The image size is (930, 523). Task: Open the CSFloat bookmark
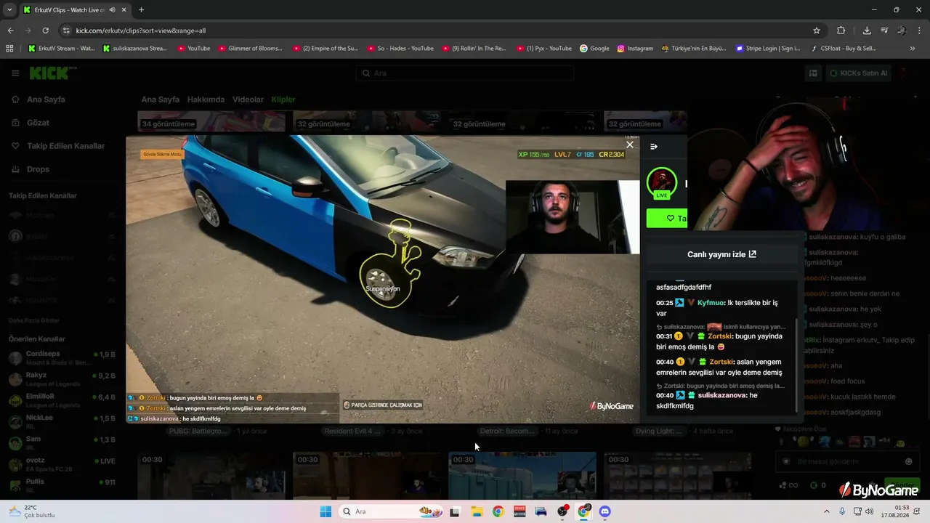(843, 49)
